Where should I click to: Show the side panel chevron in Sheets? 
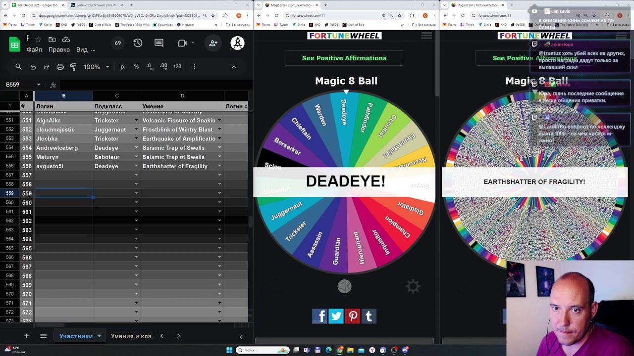(x=241, y=337)
